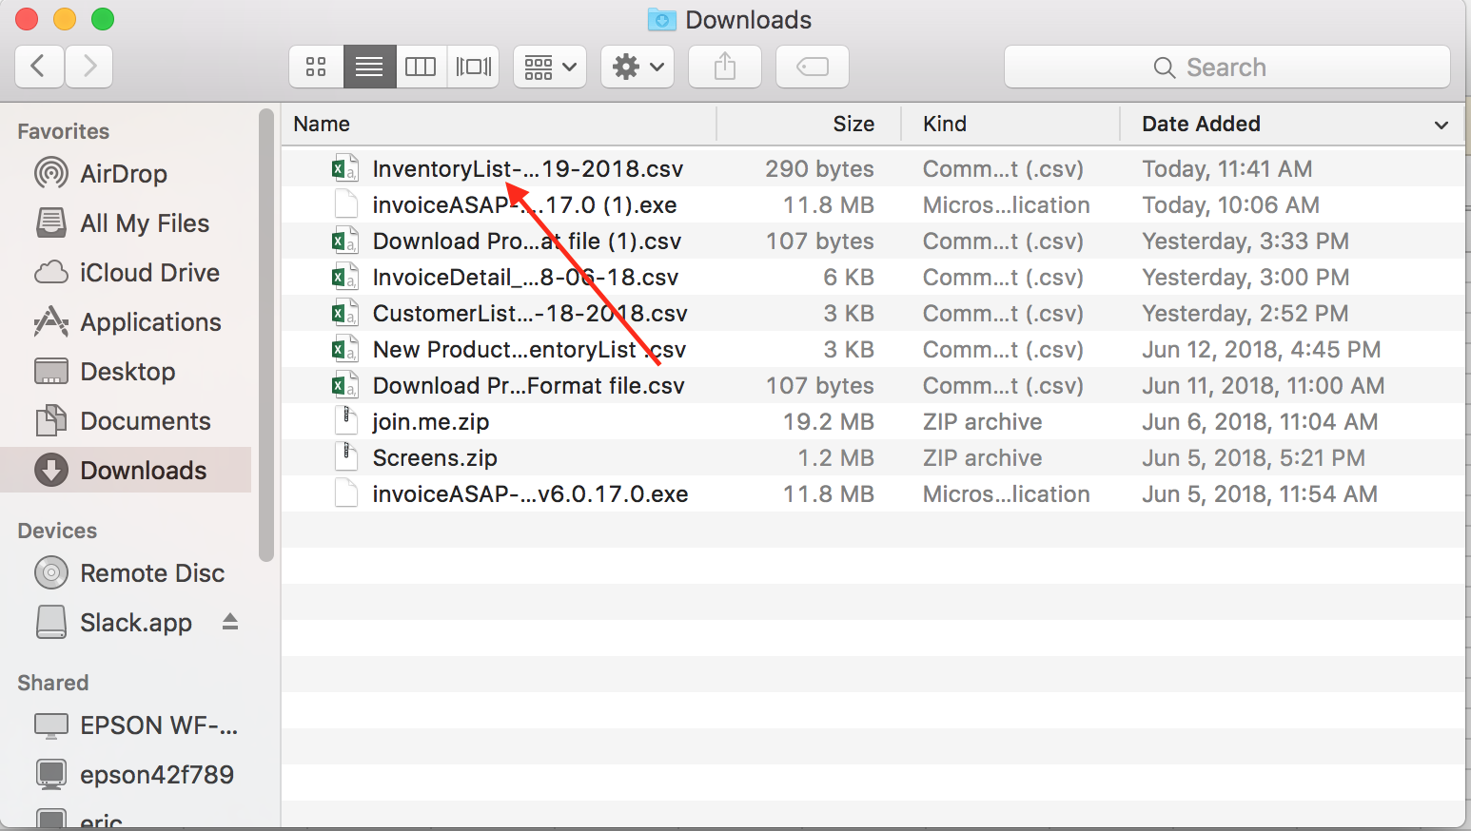Toggle sort order arrow on Date Added
1471x831 pixels.
click(1441, 125)
